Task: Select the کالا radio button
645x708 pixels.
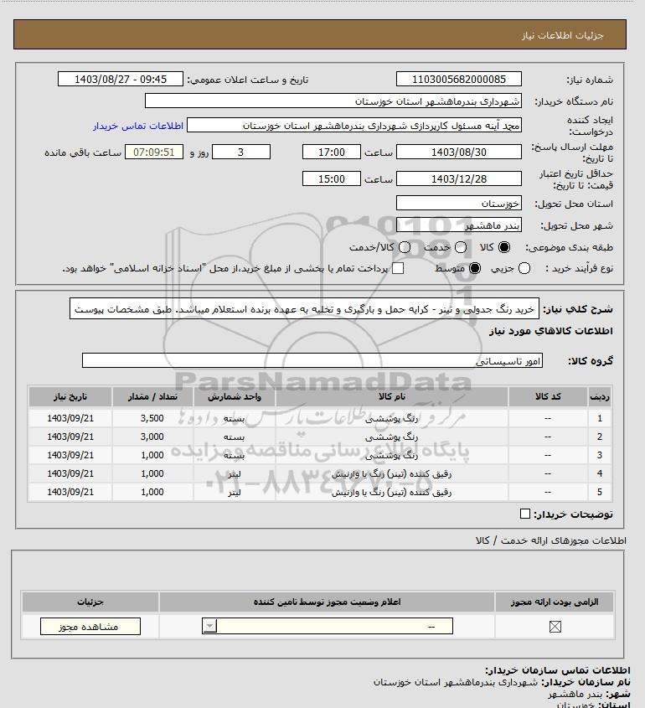Action: click(x=503, y=247)
